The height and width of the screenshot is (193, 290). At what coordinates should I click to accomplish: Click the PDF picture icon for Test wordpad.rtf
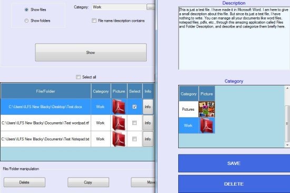pyautogui.click(x=119, y=123)
